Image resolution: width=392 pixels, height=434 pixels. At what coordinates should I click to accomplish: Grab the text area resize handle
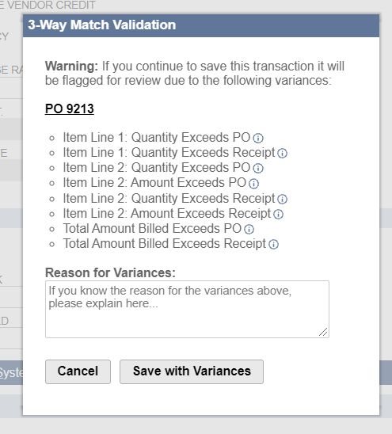[323, 332]
